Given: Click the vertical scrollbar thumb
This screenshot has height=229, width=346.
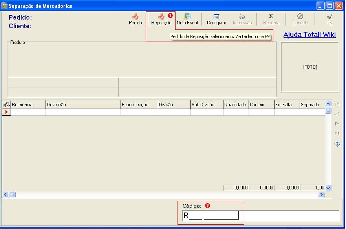Looking at the screenshot, I should 328,110.
